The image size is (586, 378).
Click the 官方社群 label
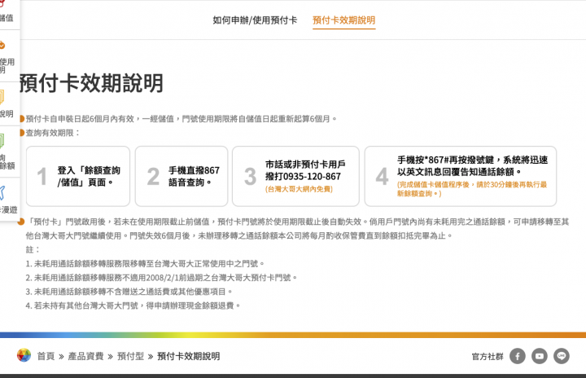[x=488, y=356]
